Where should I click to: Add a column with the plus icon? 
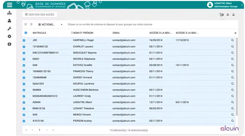[x=235, y=33]
